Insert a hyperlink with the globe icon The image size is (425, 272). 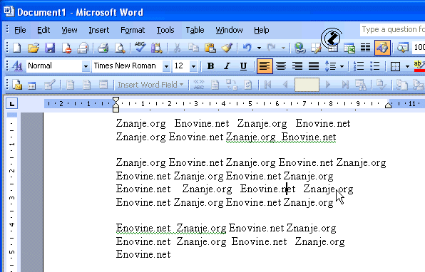299,48
